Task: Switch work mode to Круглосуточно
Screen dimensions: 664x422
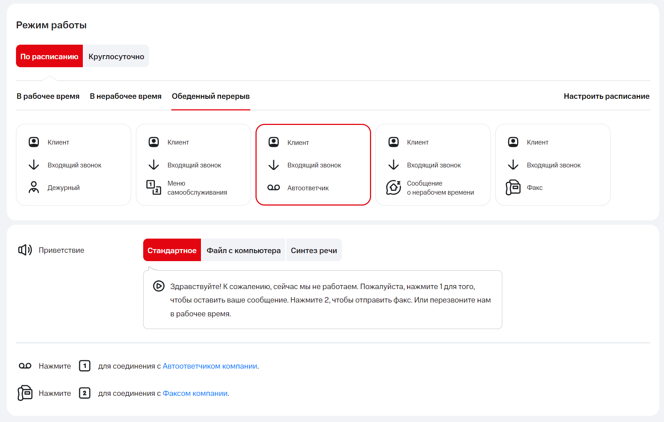Action: [x=116, y=56]
